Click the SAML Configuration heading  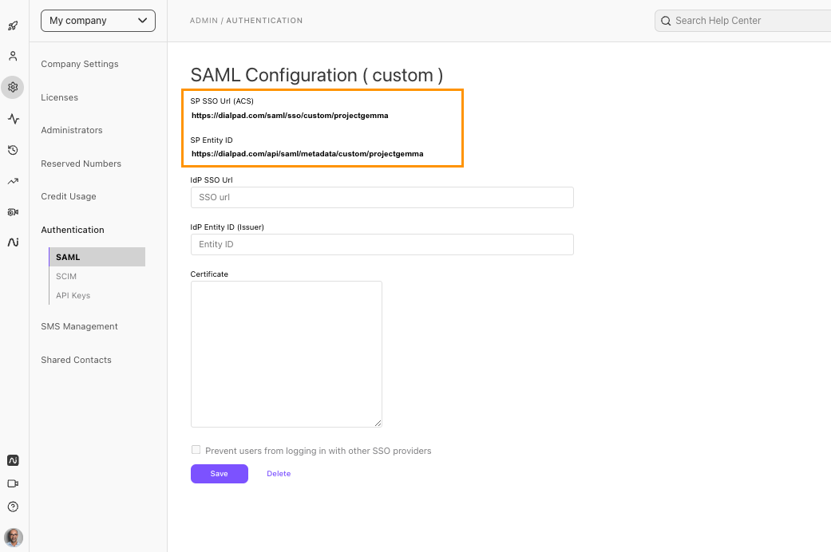[317, 75]
